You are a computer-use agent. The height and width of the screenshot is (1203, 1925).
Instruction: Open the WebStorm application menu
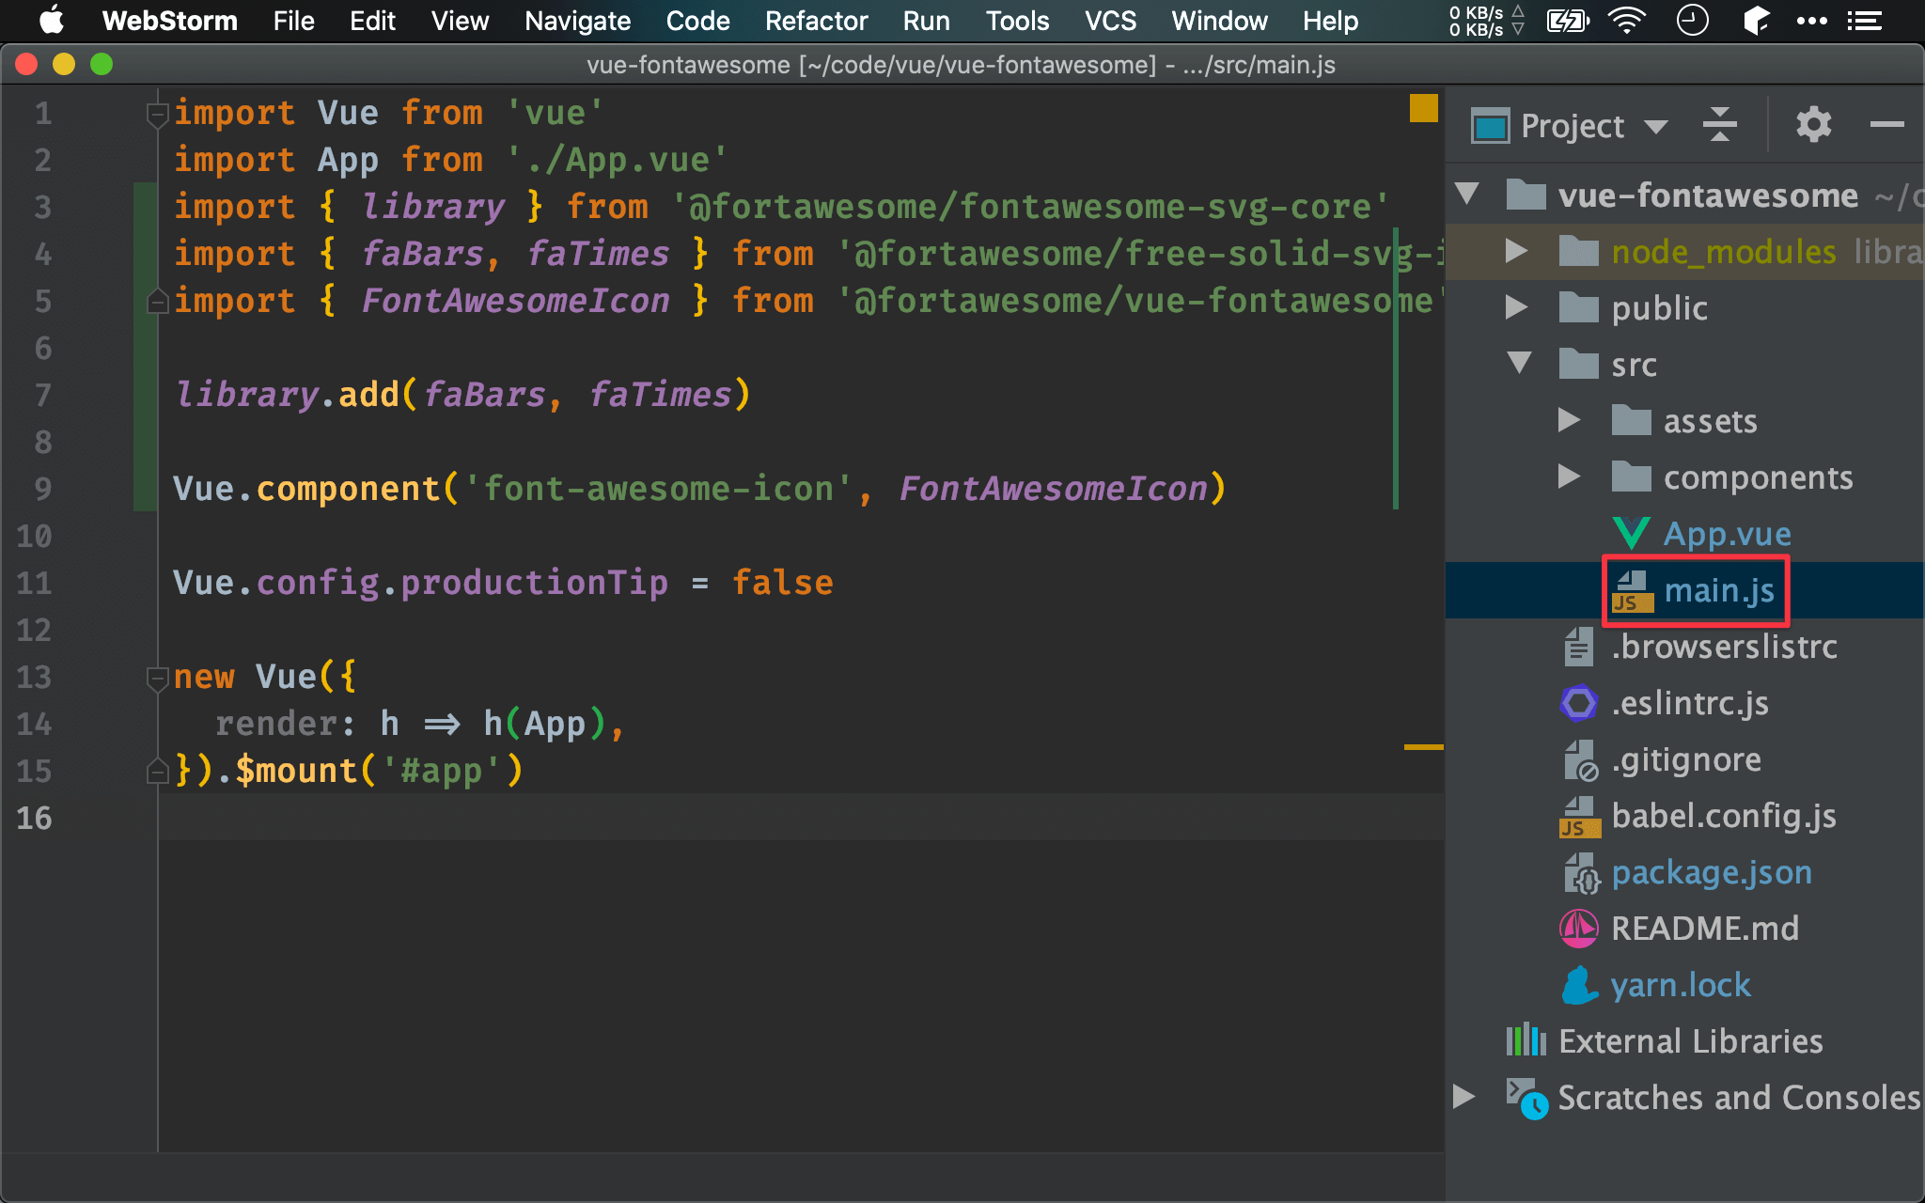click(169, 21)
